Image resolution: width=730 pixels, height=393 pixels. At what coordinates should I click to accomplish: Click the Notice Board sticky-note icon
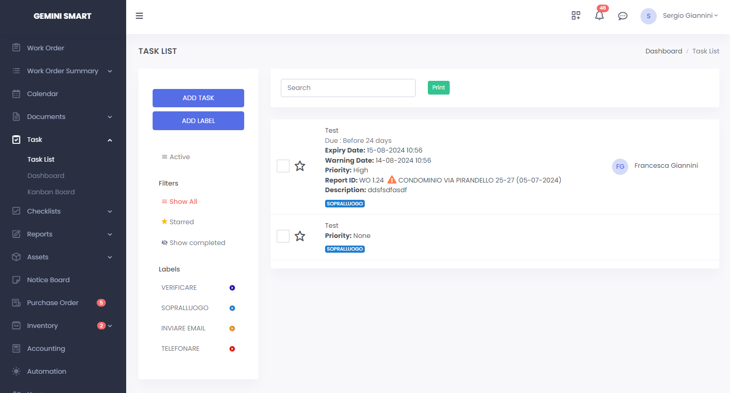16,280
